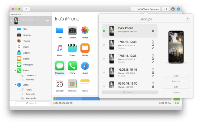Click the refresh button in title bar
198x124 pixels.
coord(26,9)
